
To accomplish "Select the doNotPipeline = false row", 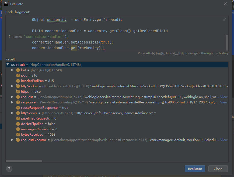I will (x=117, y=124).
